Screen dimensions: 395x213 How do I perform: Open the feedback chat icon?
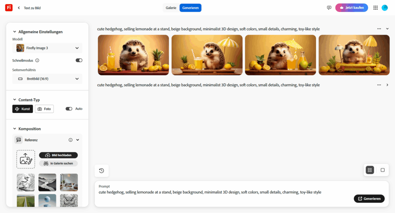329,8
